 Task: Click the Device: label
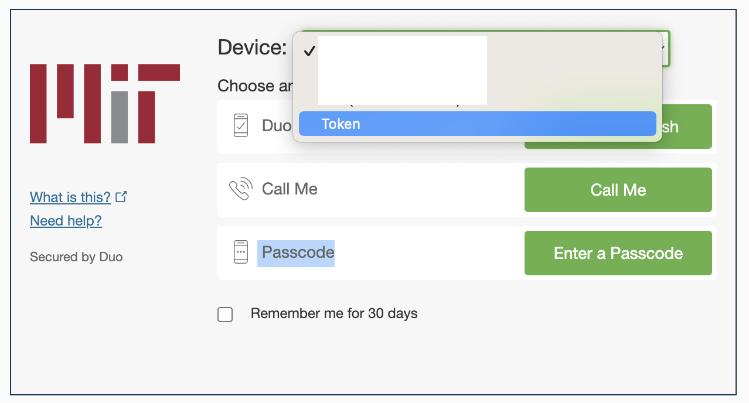(252, 47)
